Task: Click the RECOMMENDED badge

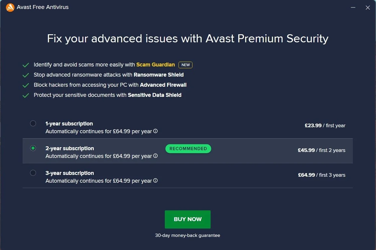Action: click(x=188, y=148)
